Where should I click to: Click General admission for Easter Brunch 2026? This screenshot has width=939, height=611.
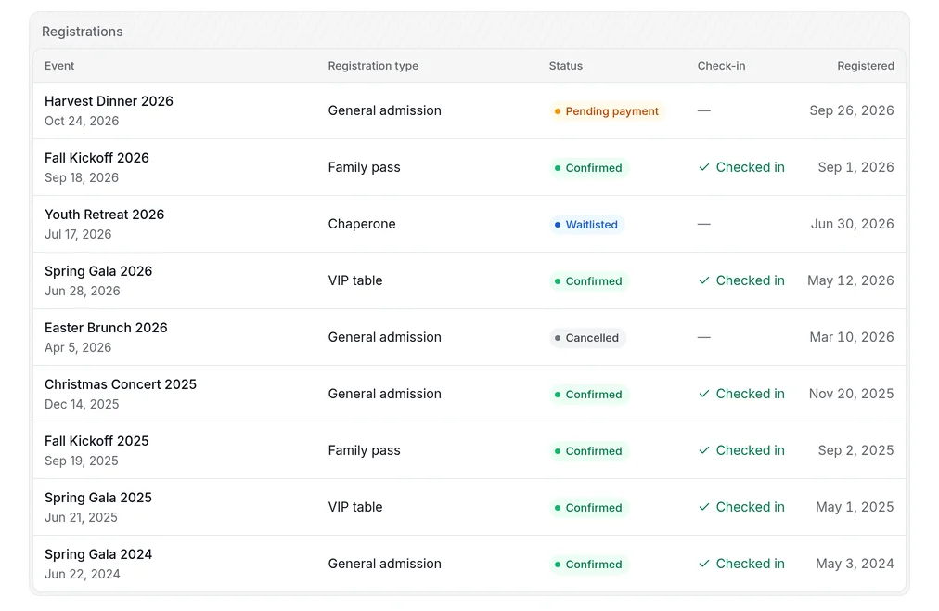click(x=384, y=337)
